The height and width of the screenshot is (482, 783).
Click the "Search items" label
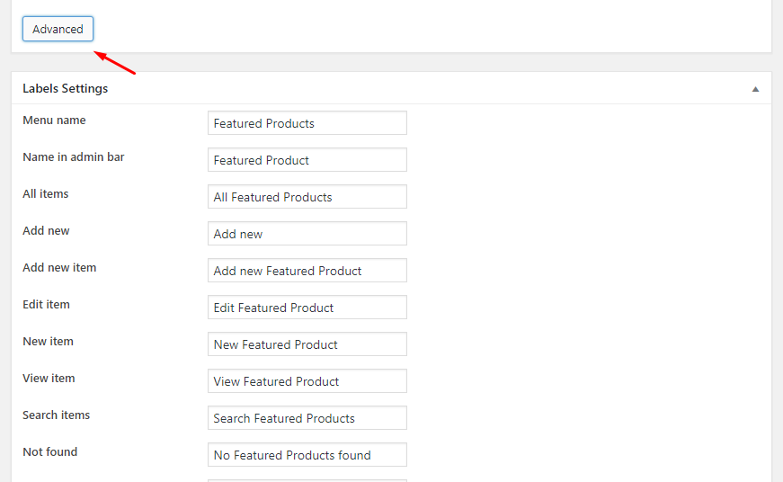pyautogui.click(x=57, y=415)
